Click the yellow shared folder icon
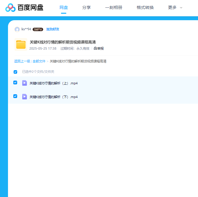This screenshot has height=197, width=198. coord(21,45)
